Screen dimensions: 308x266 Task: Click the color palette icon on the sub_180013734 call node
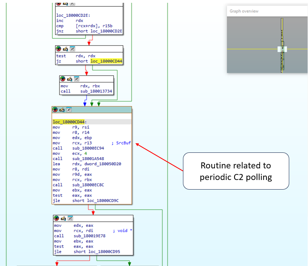[x=62, y=79]
